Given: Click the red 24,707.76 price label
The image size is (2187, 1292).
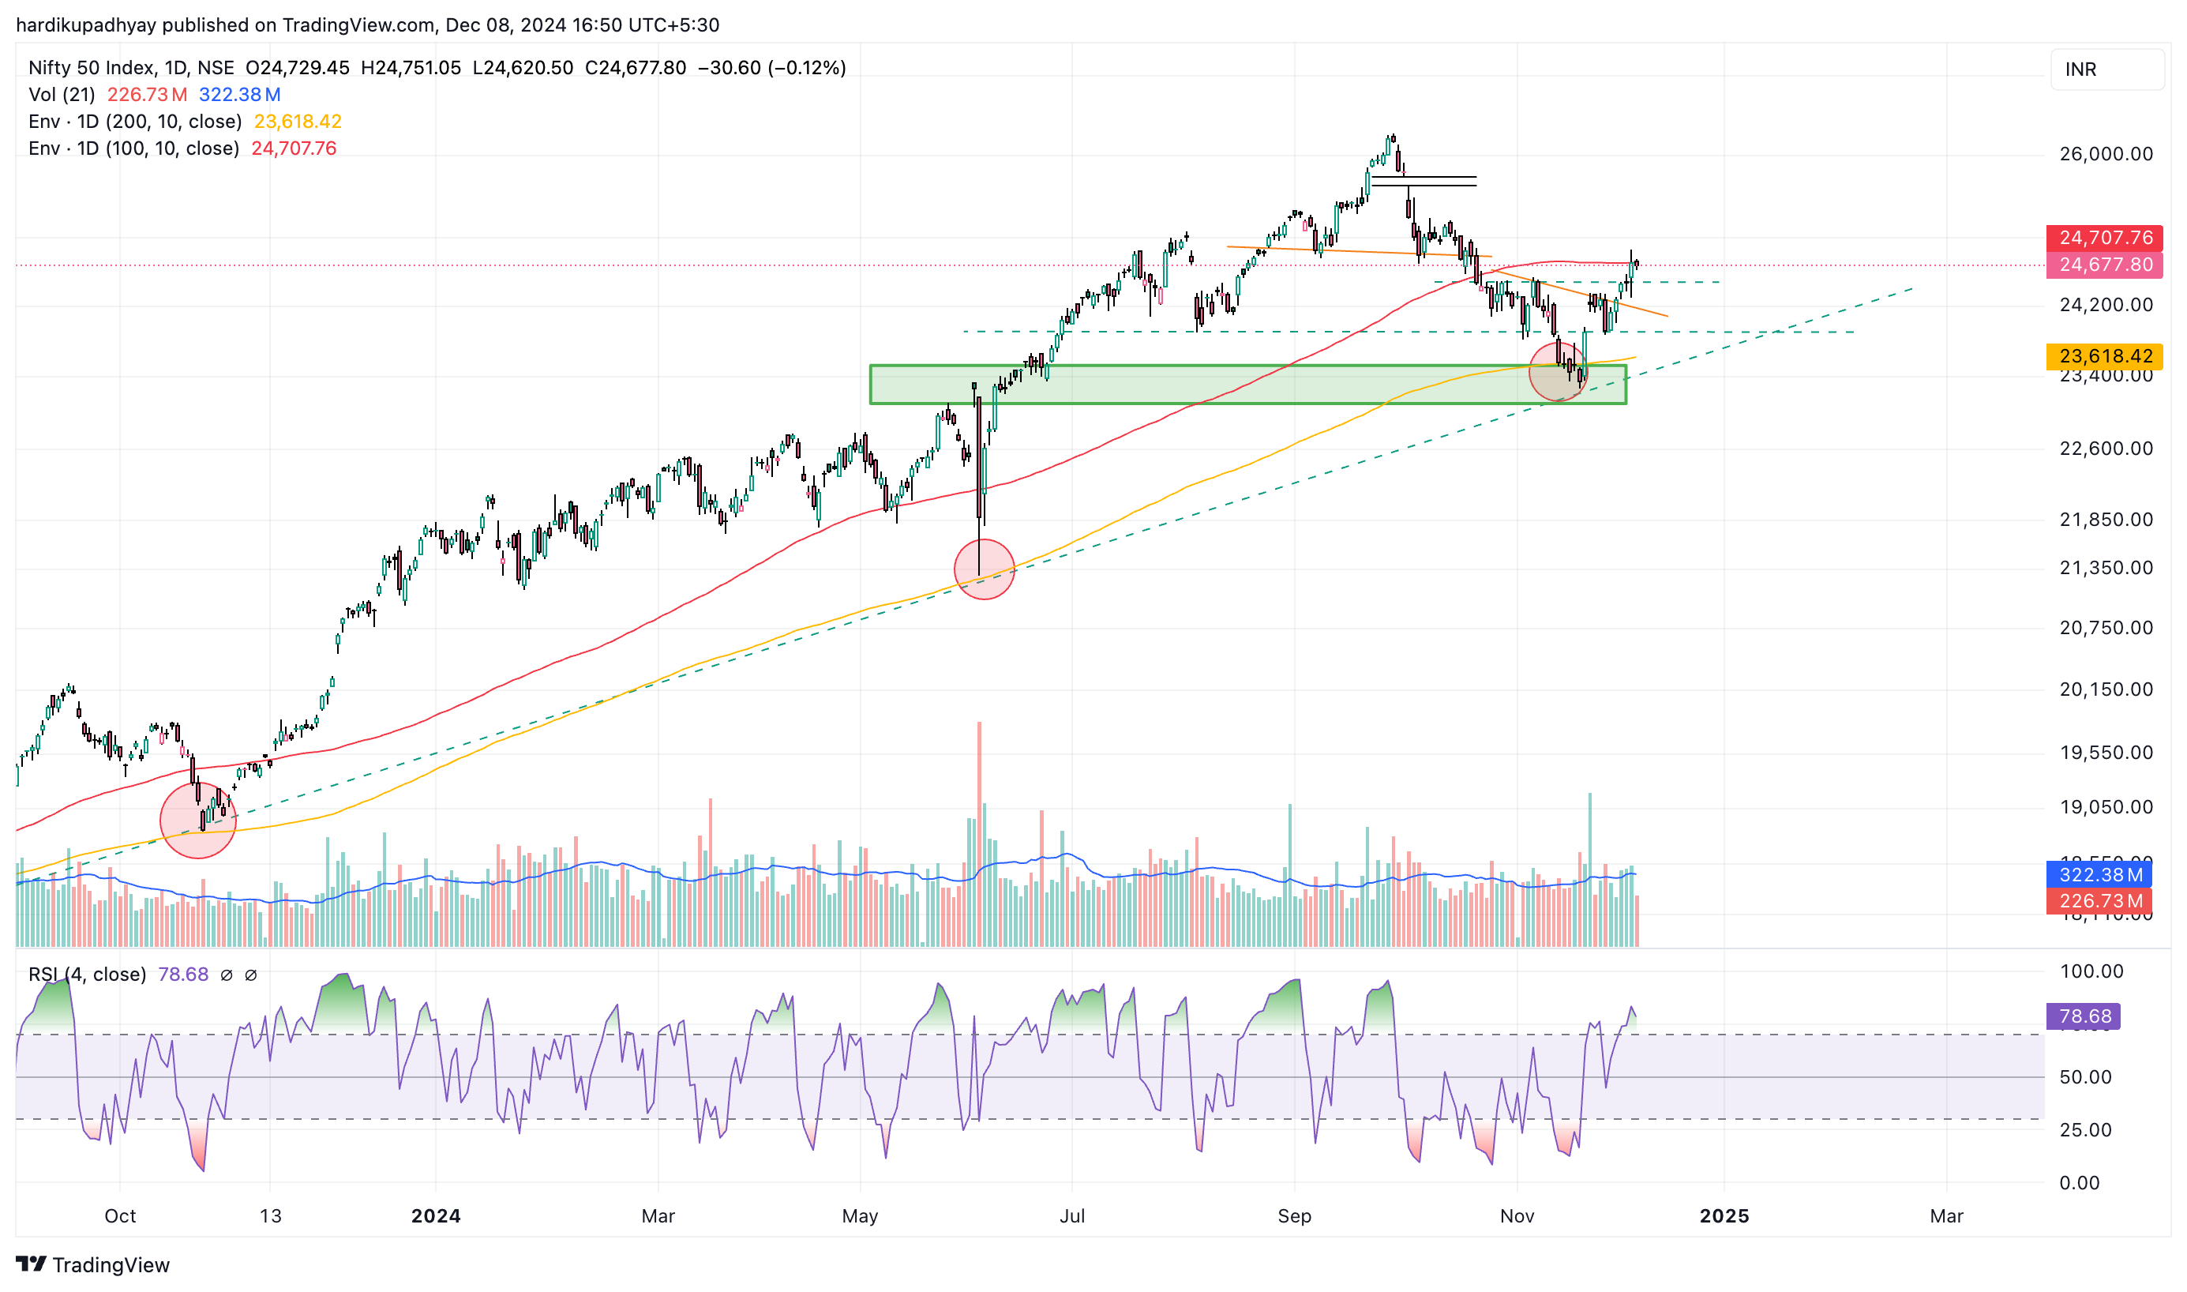Looking at the screenshot, I should point(2104,238).
